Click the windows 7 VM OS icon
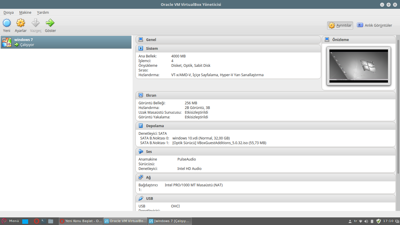This screenshot has width=400, height=225. [x=7, y=42]
